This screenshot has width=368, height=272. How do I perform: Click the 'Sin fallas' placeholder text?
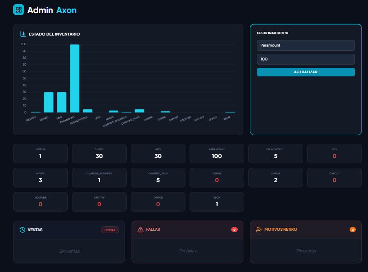pos(187,251)
